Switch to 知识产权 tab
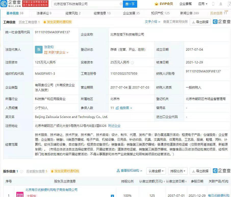Screen dimensions: 231x197 [160, 13]
